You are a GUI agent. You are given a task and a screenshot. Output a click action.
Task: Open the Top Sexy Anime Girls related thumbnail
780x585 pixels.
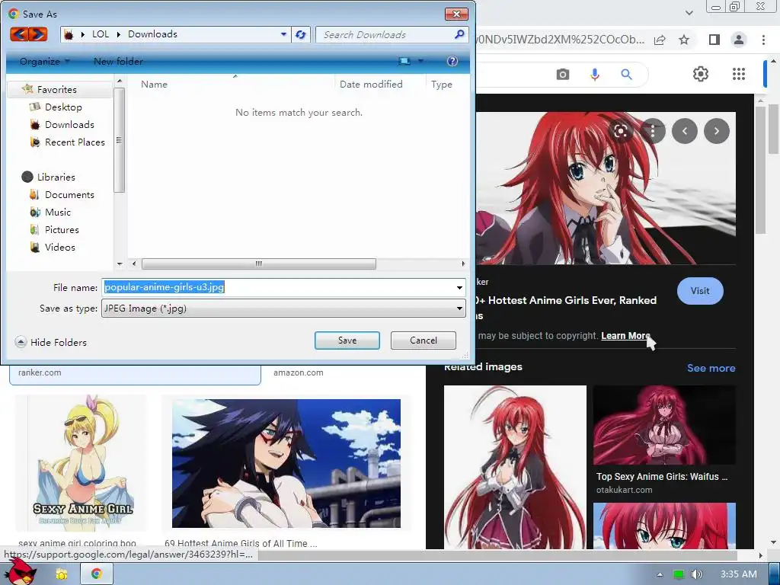(x=664, y=425)
